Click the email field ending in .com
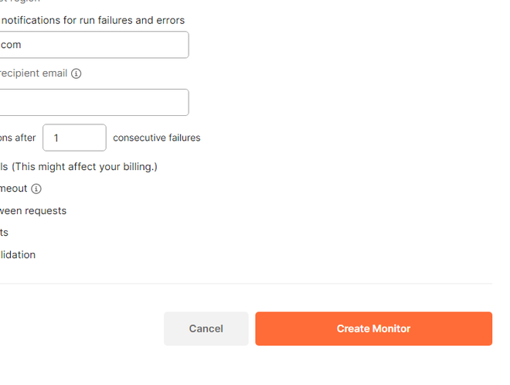The width and height of the screenshot is (510, 385). coord(93,45)
